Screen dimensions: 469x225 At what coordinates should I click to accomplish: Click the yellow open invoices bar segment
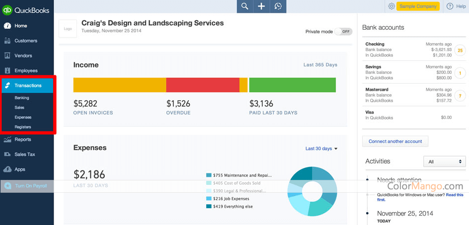point(120,85)
